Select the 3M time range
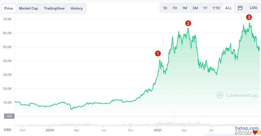This screenshot has height=136, width=261. pos(195,8)
